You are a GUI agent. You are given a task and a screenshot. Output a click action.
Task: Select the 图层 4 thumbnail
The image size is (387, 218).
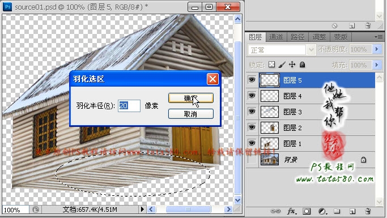coord(270,96)
